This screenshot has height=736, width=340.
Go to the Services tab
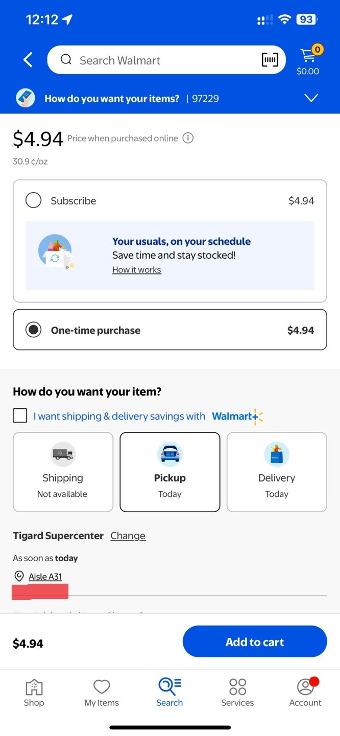point(237,693)
